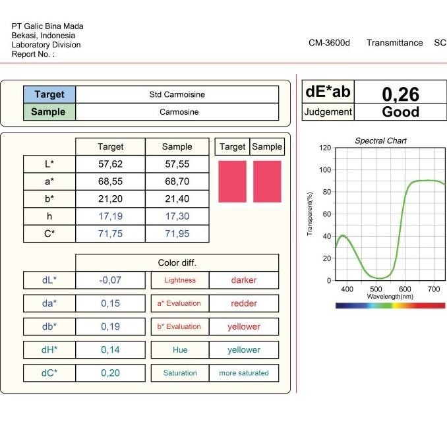
Task: Click the CM-3600d instrument label
Action: [329, 43]
